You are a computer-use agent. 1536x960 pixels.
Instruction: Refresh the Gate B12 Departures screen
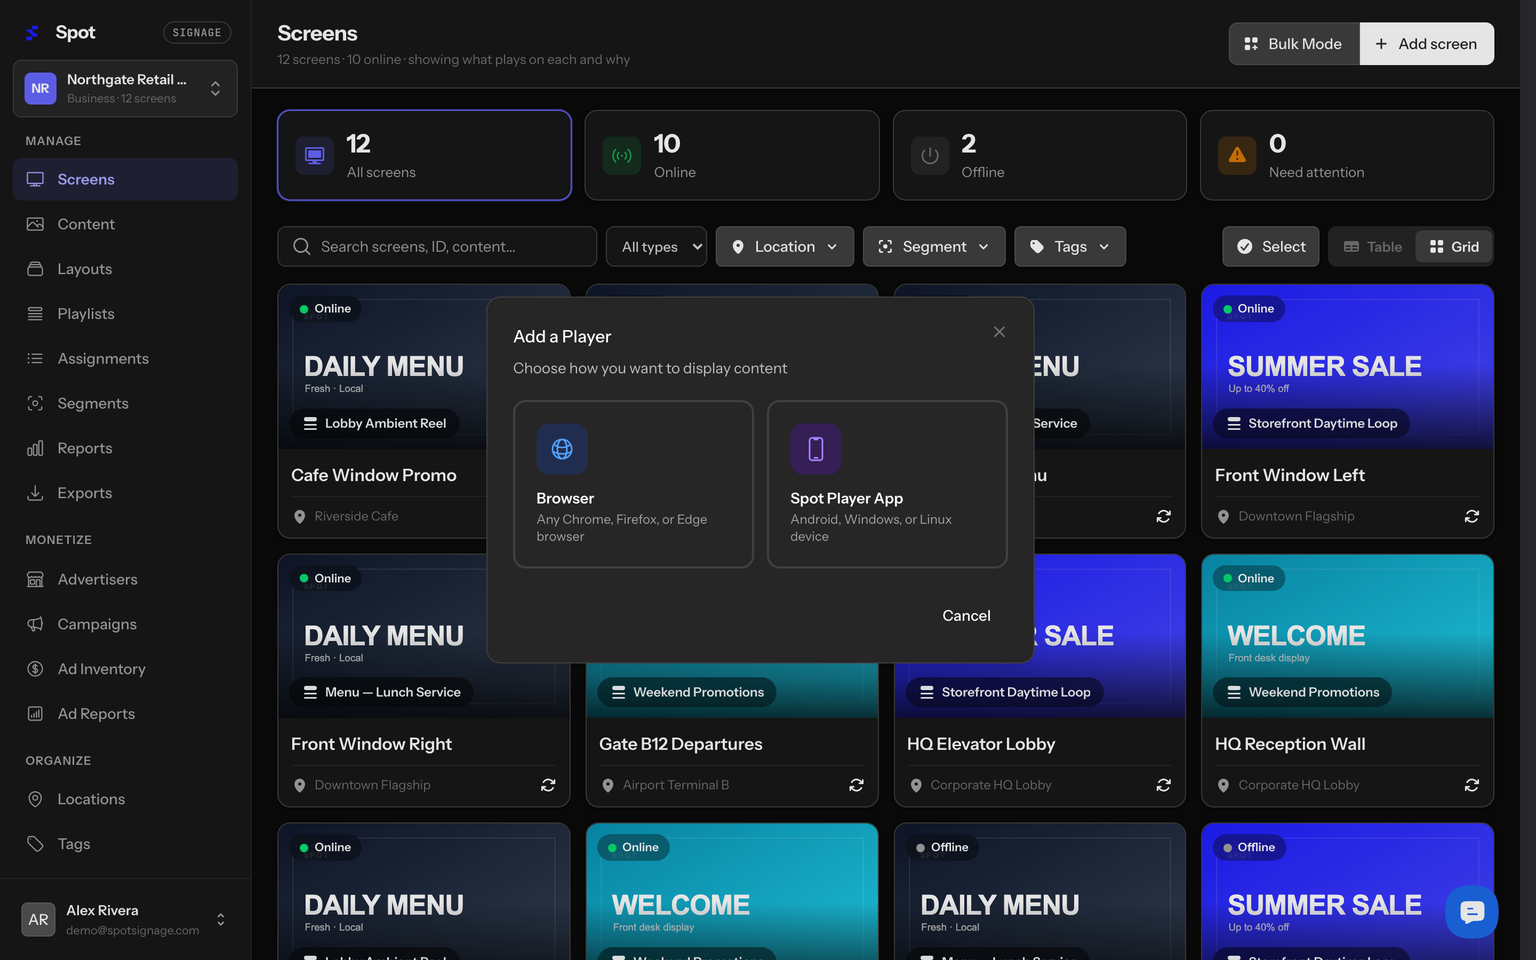tap(856, 786)
